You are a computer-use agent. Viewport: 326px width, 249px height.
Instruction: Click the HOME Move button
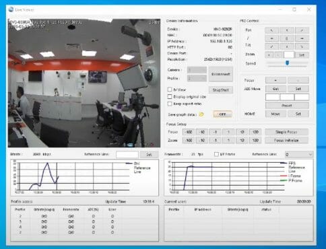(275, 114)
